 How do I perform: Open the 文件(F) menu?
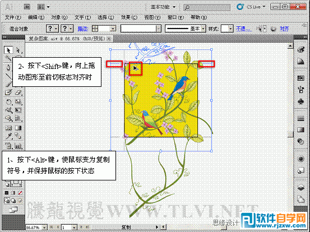(x=13, y=17)
